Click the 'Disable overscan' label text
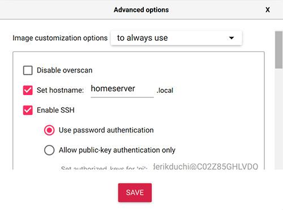 click(x=65, y=70)
